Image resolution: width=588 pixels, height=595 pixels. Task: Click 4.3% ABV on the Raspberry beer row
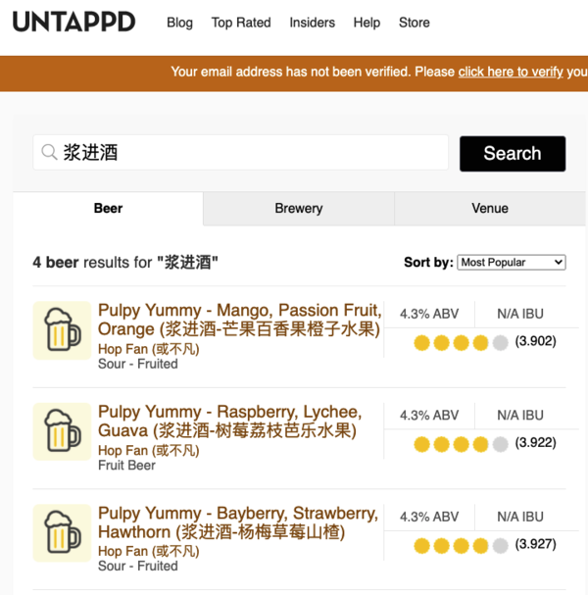[429, 416]
